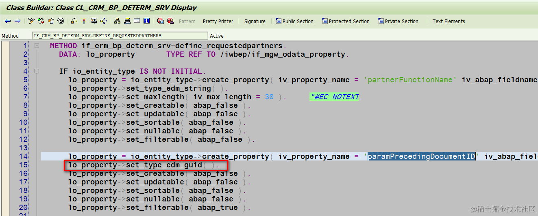Set a session breakpoint stop icon
The width and height of the screenshot is (538, 216).
pos(161,21)
